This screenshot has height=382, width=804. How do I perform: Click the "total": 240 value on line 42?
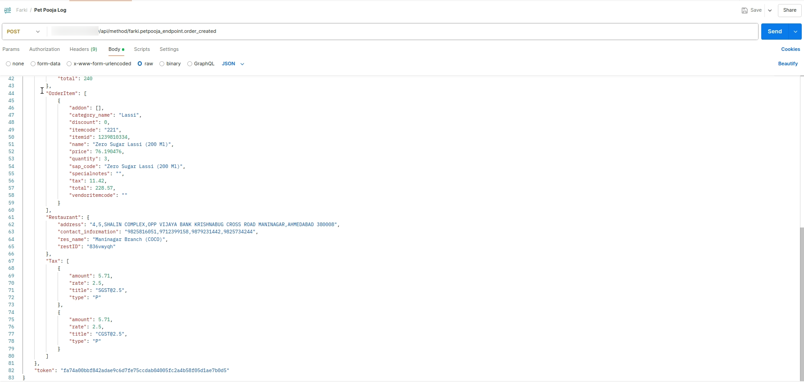pyautogui.click(x=88, y=79)
